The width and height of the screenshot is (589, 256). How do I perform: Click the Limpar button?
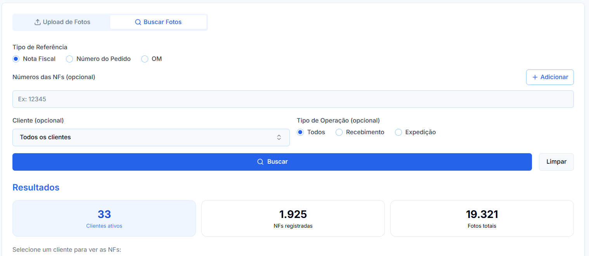[556, 162]
